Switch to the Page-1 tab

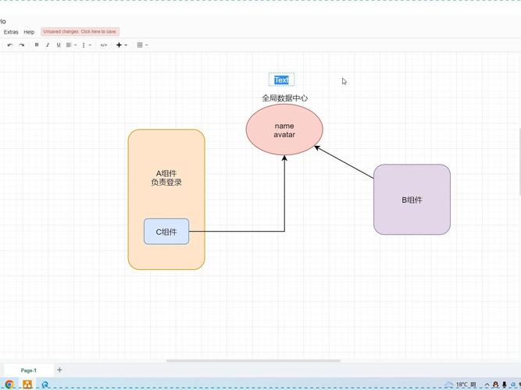[x=29, y=370]
